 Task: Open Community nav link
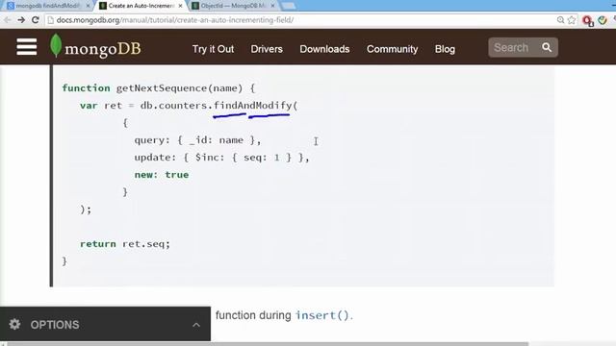pos(392,49)
